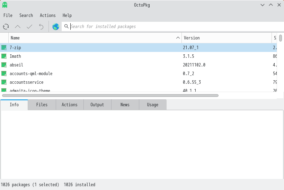Switch to the Files tab
The height and width of the screenshot is (190, 284).
coord(42,105)
